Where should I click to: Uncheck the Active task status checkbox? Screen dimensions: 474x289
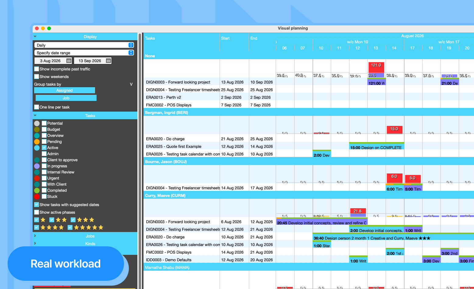(x=44, y=148)
